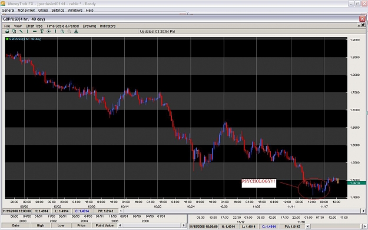Open the chart View menu
Viewport: 368px width, 230px height.
pyautogui.click(x=18, y=26)
